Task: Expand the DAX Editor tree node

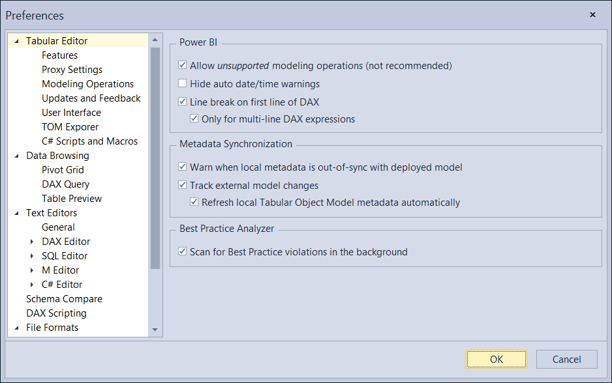Action: pyautogui.click(x=33, y=241)
